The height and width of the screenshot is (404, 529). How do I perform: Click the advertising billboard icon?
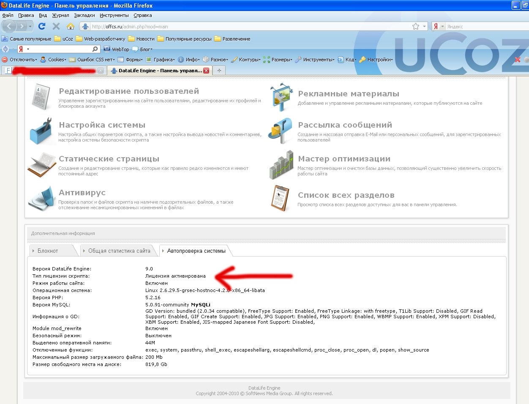pyautogui.click(x=281, y=97)
